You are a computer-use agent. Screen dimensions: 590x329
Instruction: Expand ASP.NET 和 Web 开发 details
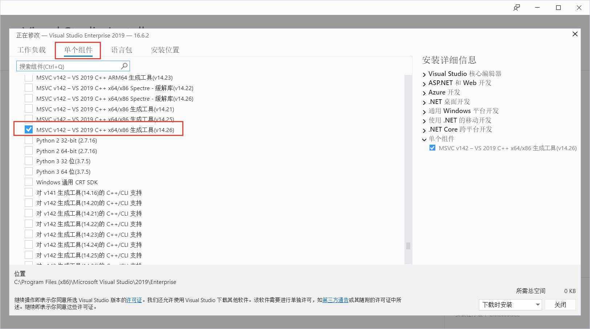click(x=424, y=84)
